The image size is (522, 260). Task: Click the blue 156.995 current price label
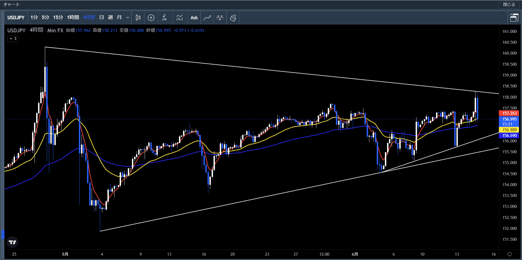509,122
